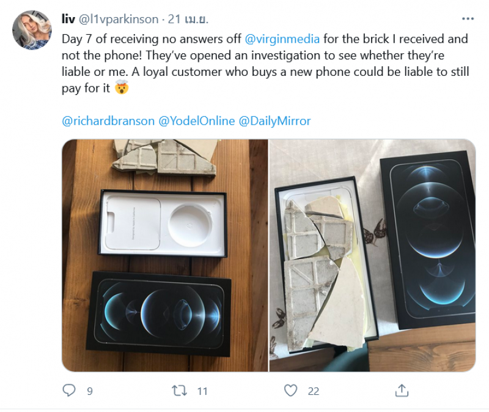Click the like count 22
Viewport: 489px width, 412px height.
[x=314, y=391]
